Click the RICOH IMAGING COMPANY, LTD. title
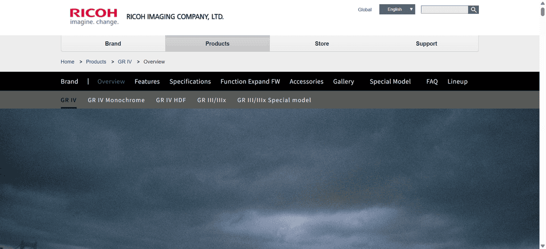This screenshot has height=249, width=546. tap(175, 16)
